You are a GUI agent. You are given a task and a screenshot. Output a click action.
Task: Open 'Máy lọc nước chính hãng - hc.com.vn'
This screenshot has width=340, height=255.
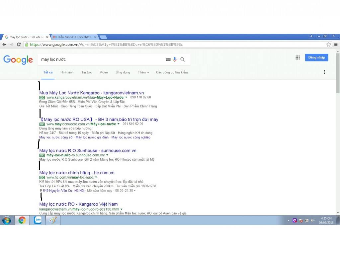pos(77,173)
